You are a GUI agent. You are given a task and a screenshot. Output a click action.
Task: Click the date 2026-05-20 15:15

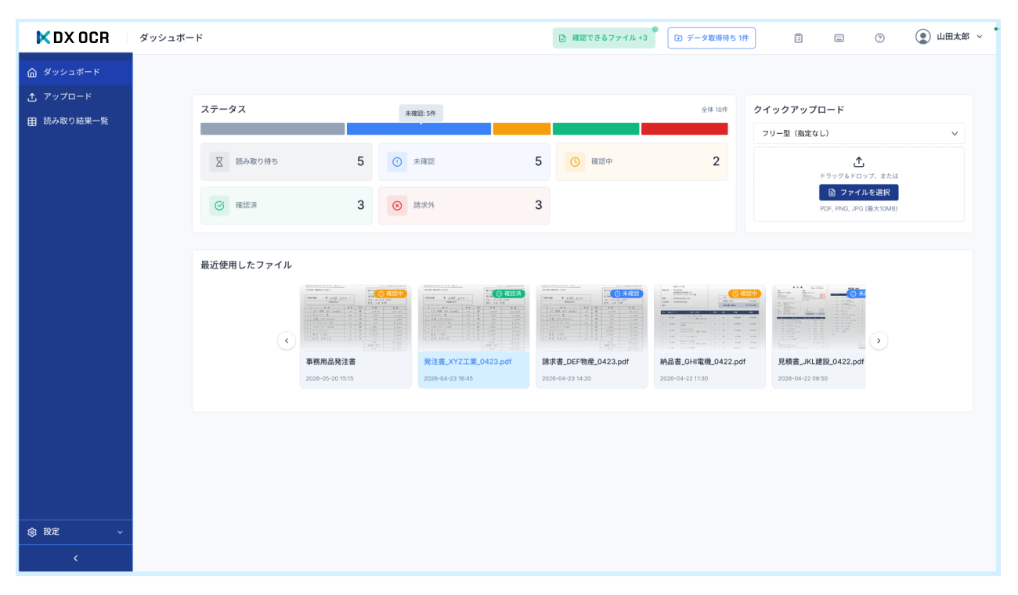330,378
